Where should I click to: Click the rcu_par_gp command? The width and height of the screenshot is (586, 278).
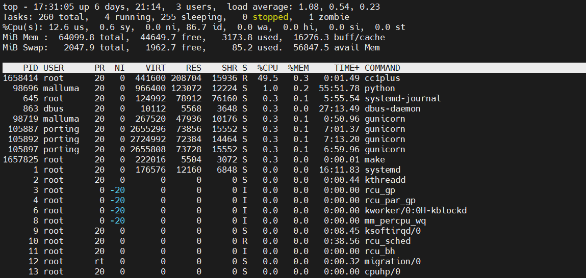[x=390, y=201]
